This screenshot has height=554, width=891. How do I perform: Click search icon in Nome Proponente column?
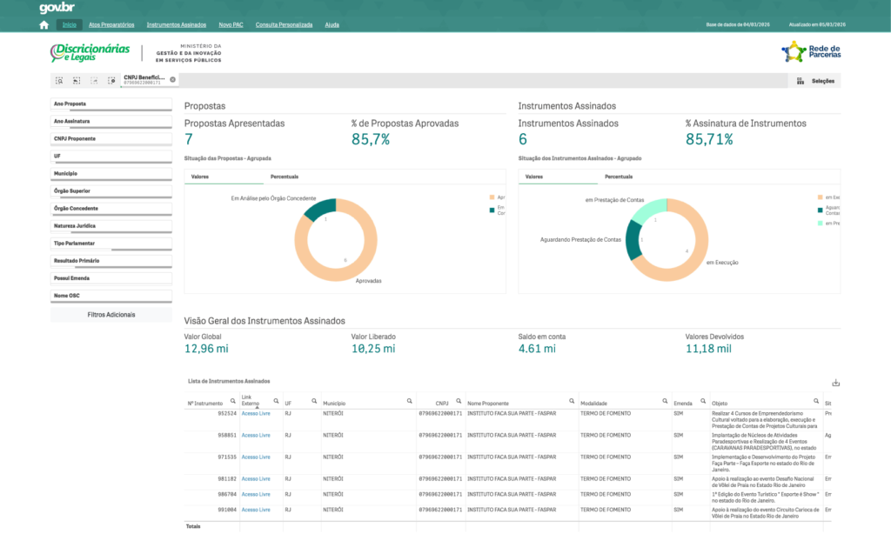(x=572, y=401)
